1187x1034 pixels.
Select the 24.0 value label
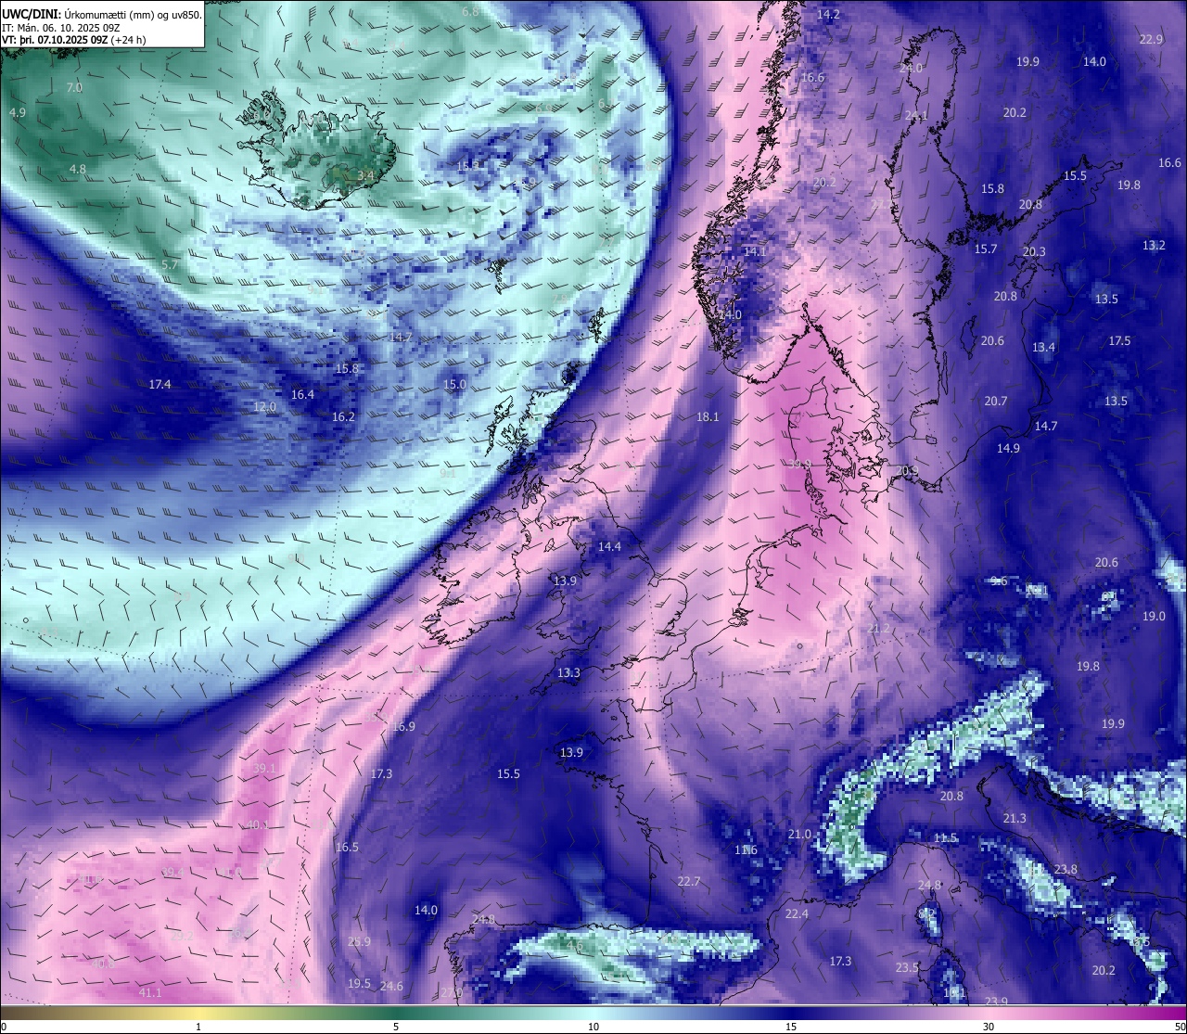point(912,68)
